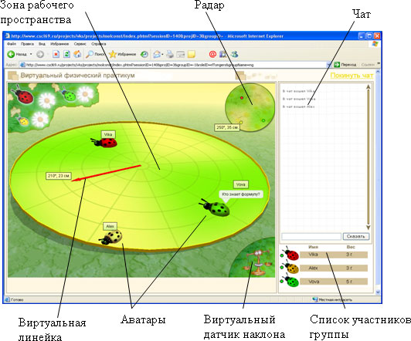The height and width of the screenshot is (341, 411).
Task: Toggle status dot beside Alex in list
Action: (x=282, y=268)
